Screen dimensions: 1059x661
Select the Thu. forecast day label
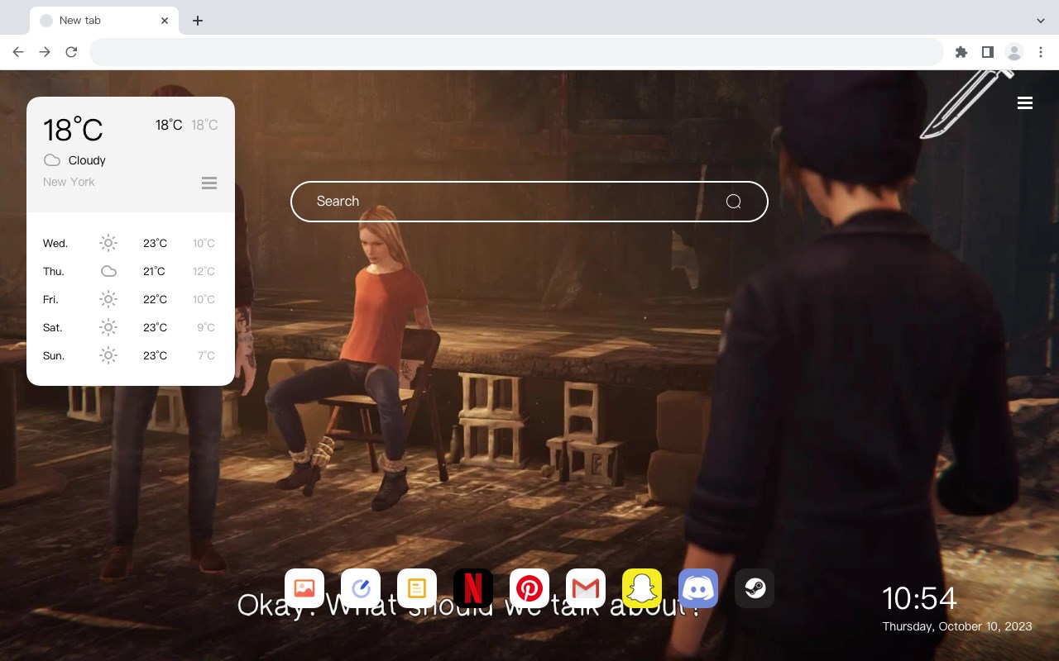click(54, 271)
